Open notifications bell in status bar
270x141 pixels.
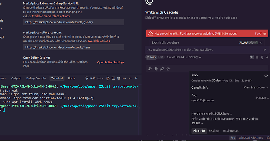268,138
